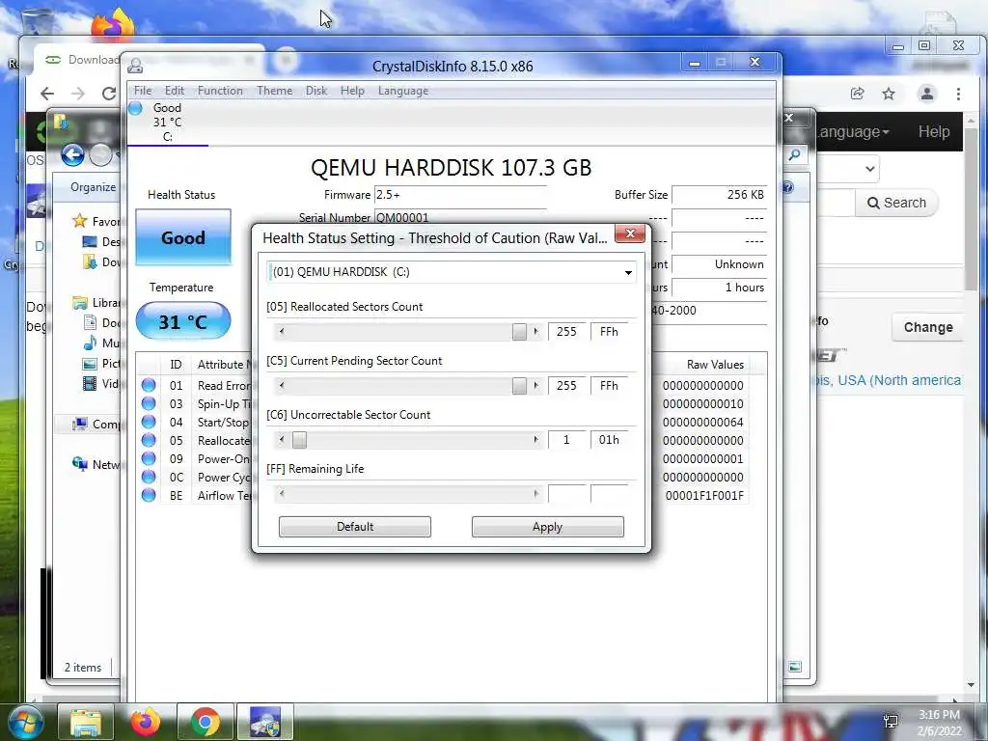Click status circle for attribute 03 Spin-Up
The height and width of the screenshot is (741, 988).
149,403
